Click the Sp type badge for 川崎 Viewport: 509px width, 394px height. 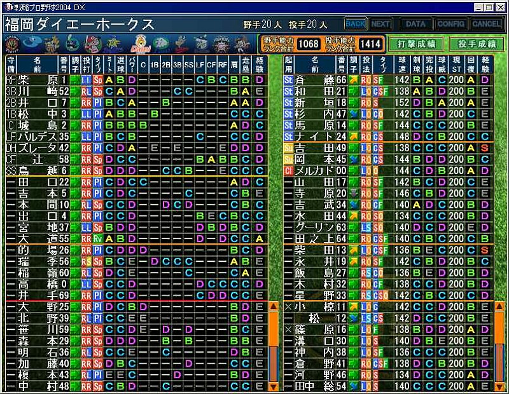pos(98,92)
